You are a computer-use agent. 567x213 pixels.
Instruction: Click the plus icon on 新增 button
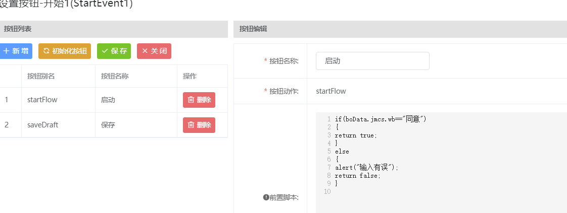(x=7, y=51)
